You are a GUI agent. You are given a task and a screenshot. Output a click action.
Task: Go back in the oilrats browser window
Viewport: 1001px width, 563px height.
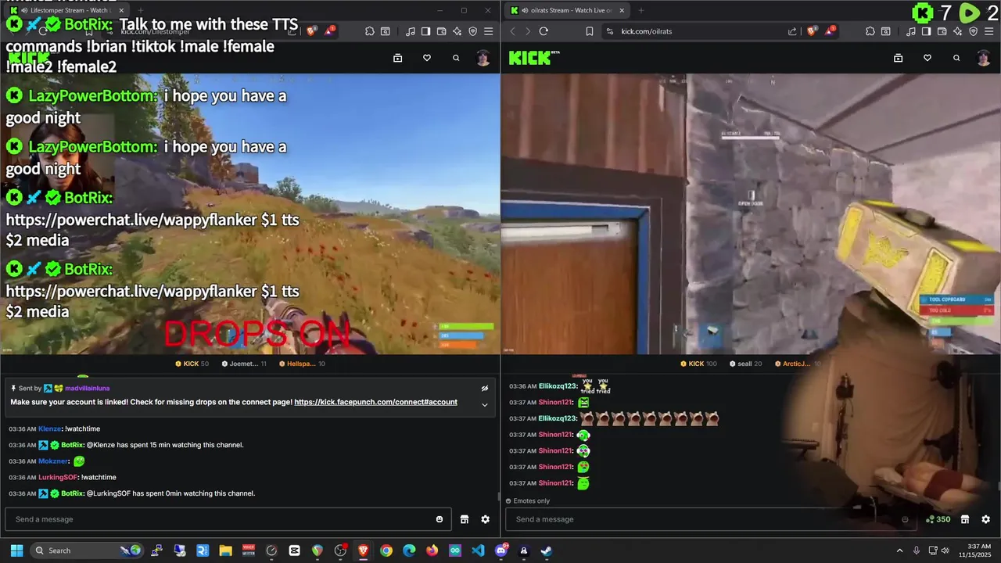513,31
